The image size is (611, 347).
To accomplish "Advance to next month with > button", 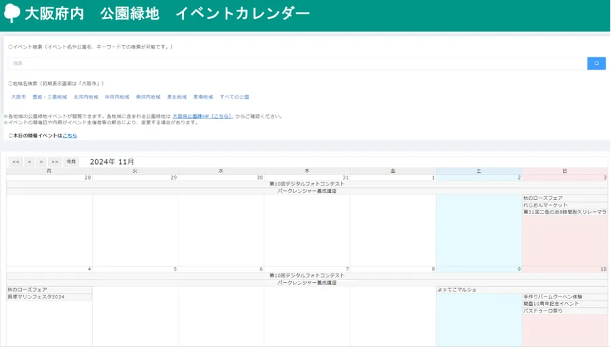I will (x=41, y=162).
